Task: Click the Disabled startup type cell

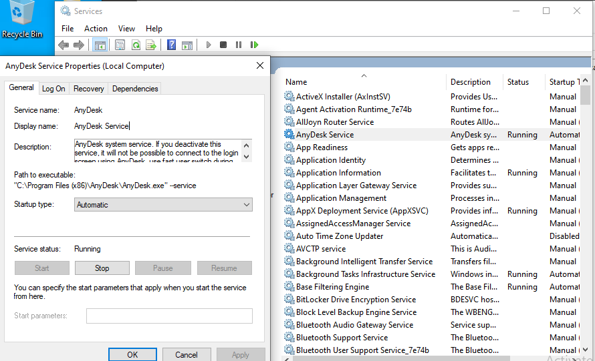Action: pos(564,236)
